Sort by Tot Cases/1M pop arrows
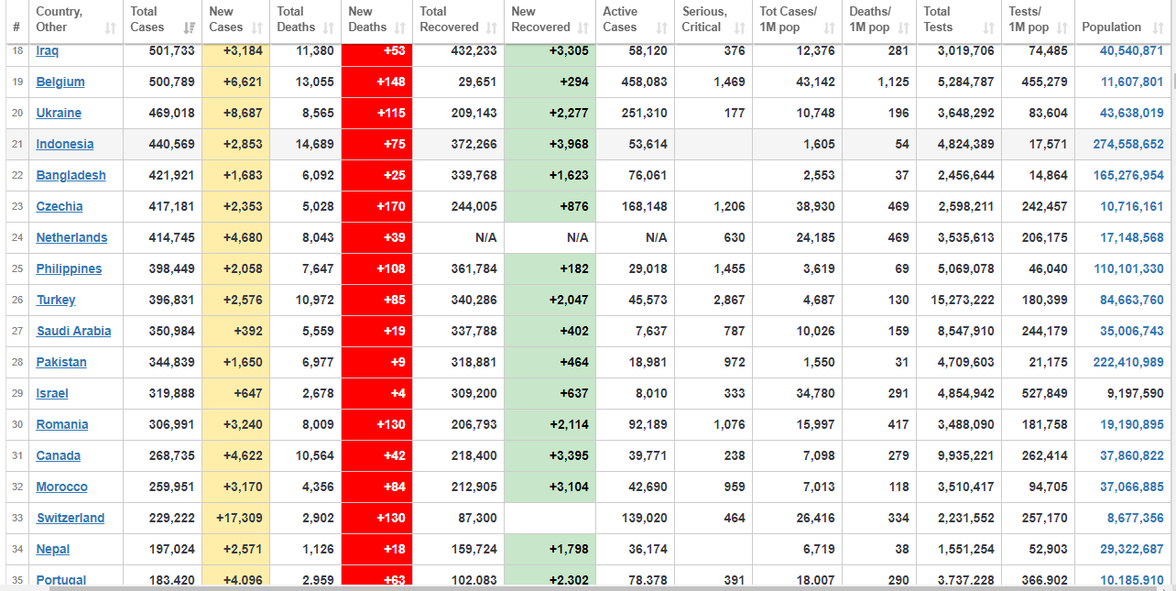 [830, 28]
